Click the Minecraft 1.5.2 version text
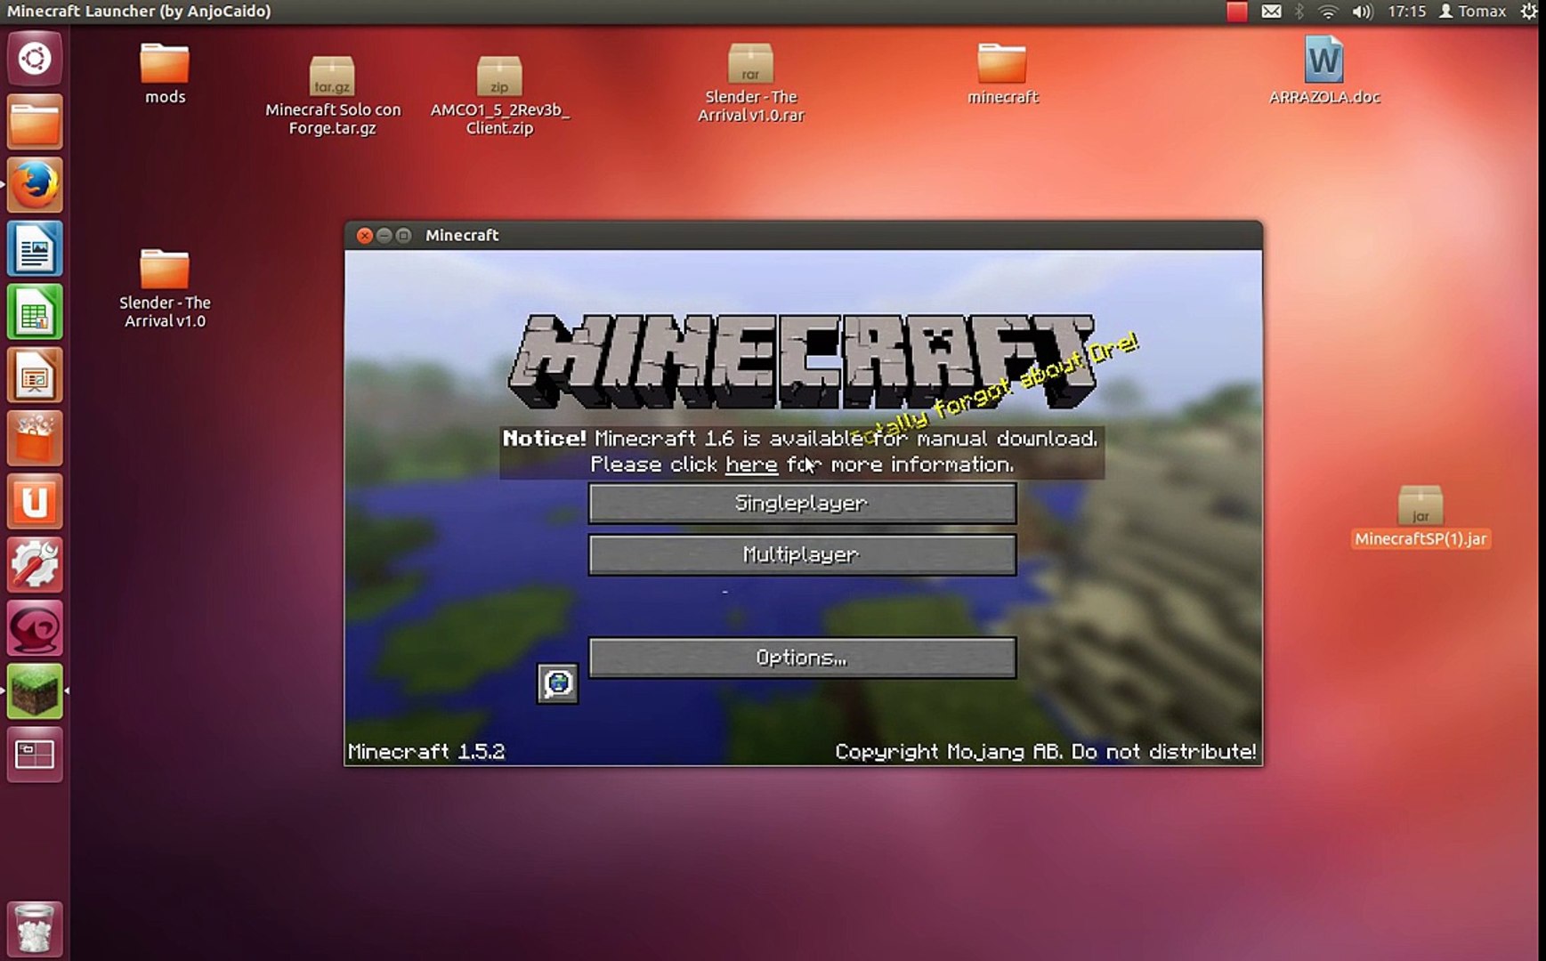 coord(426,752)
